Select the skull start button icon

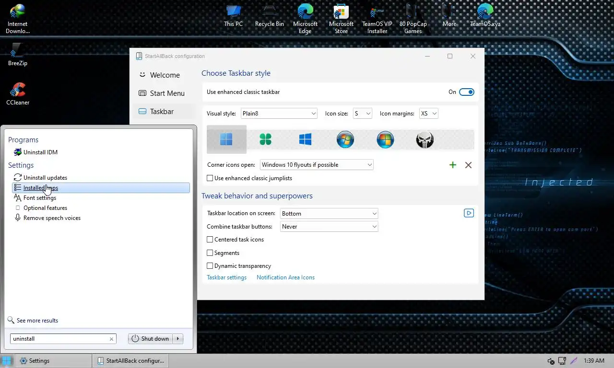pyautogui.click(x=425, y=139)
